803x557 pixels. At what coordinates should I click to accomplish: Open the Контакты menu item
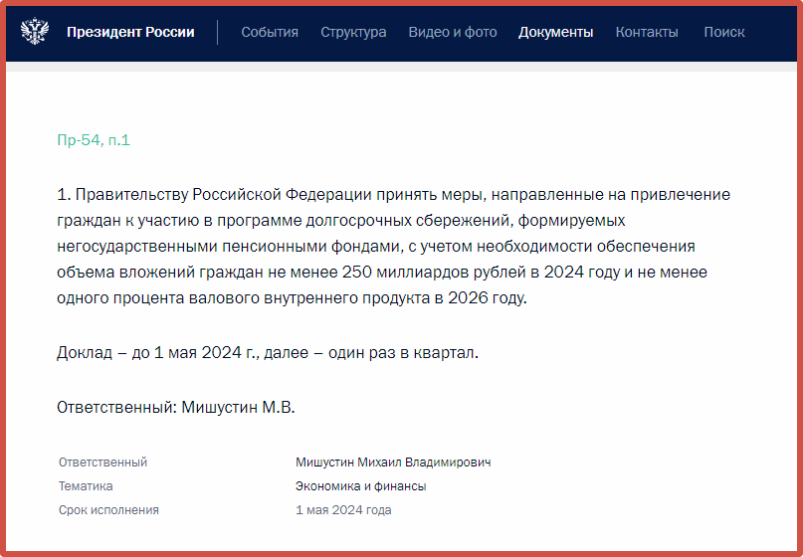point(647,32)
